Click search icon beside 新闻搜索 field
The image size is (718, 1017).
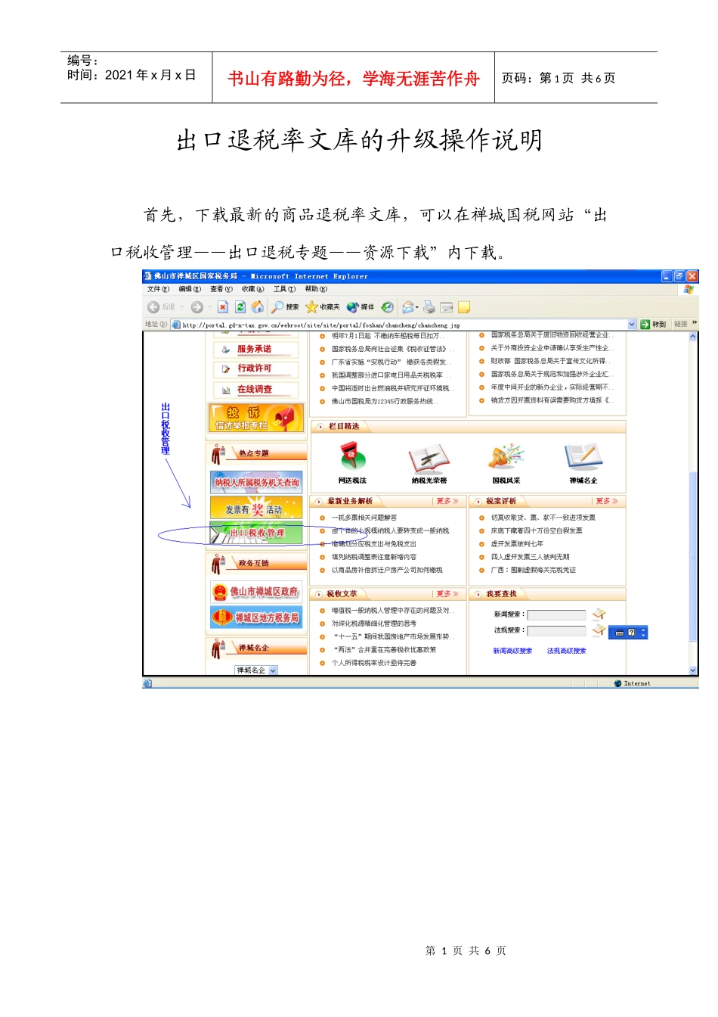point(599,614)
